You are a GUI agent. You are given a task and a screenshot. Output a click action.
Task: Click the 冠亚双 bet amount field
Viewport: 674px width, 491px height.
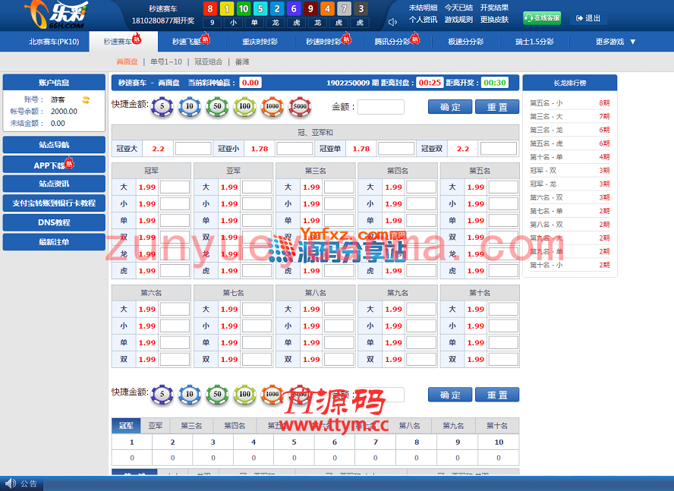coord(498,149)
